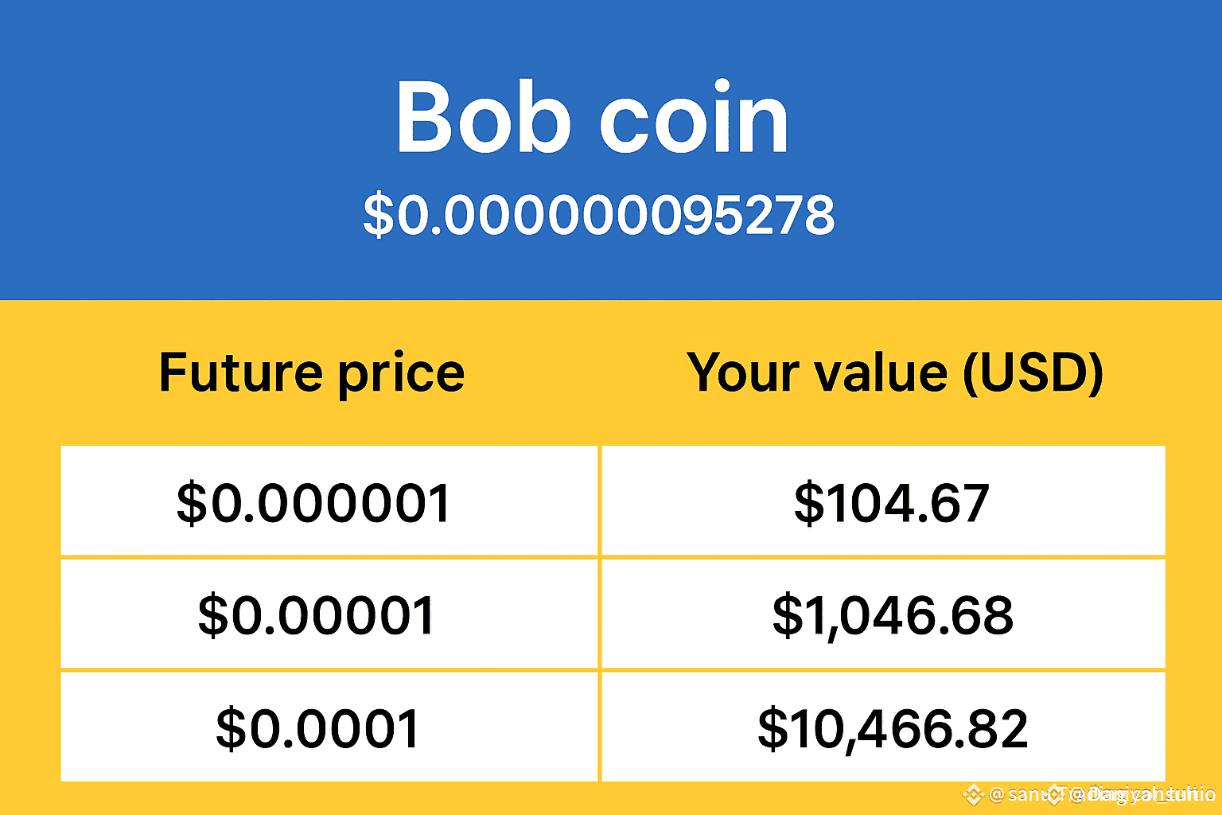Viewport: 1222px width, 815px height.
Task: Click the $1,046.68 value cell
Action: point(884,614)
